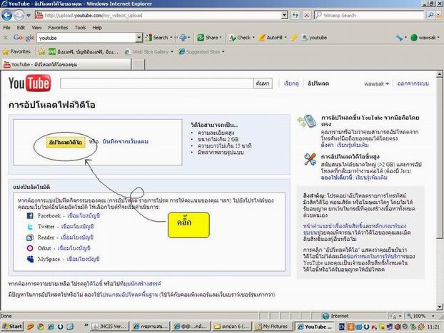Open the Help menu
Viewport: 444px width, 333px height.
pyautogui.click(x=97, y=27)
